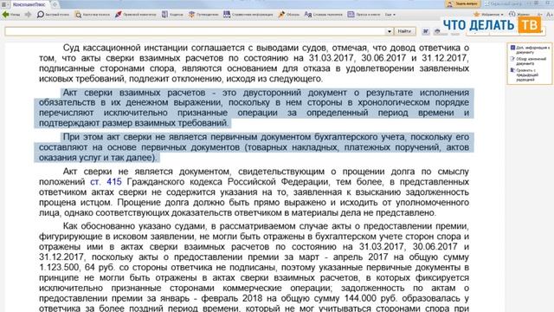
Task: Click into the document search input field
Action: (x=195, y=31)
